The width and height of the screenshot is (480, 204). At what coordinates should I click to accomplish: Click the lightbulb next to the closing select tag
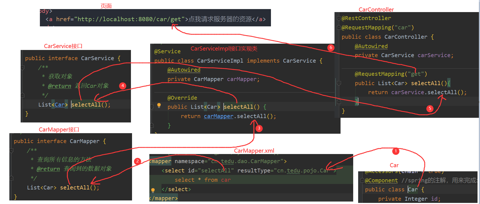153,190
